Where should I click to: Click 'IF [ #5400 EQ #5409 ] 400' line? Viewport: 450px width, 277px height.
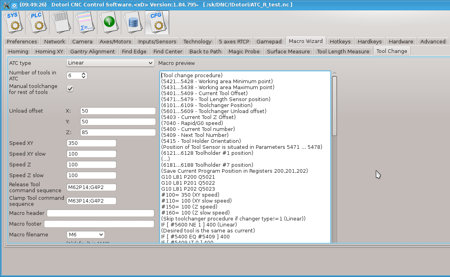tap(195, 237)
